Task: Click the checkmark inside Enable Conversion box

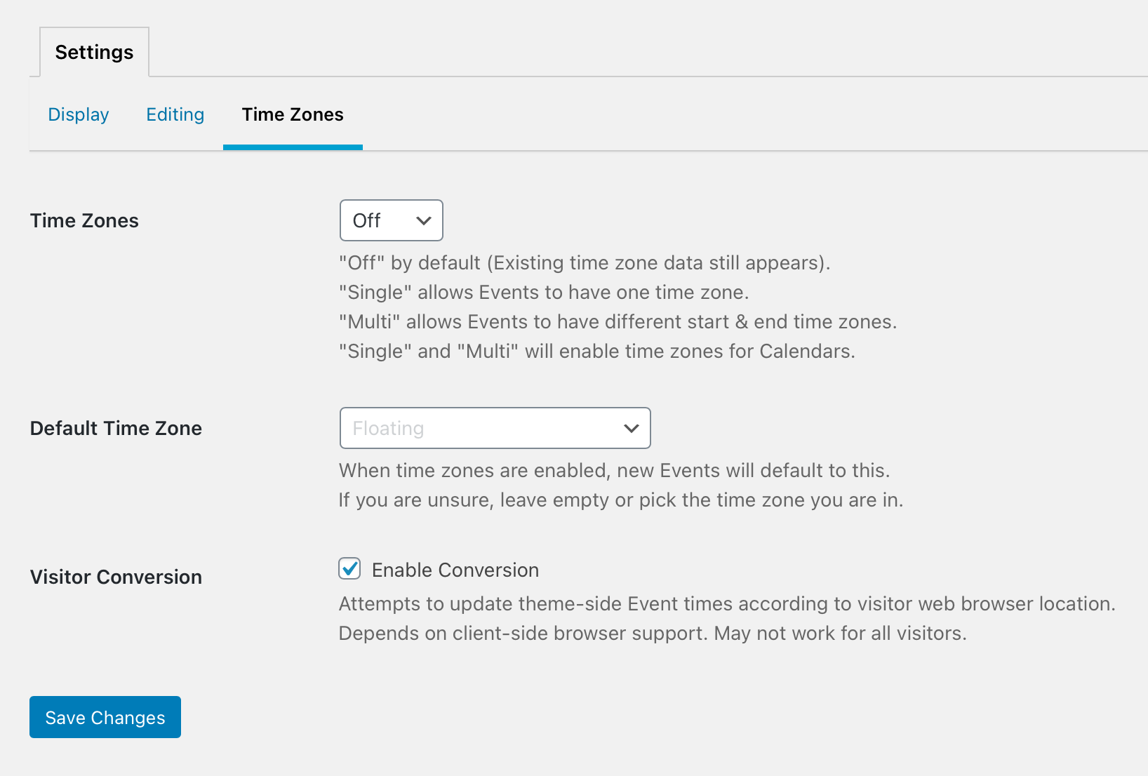Action: pos(349,570)
